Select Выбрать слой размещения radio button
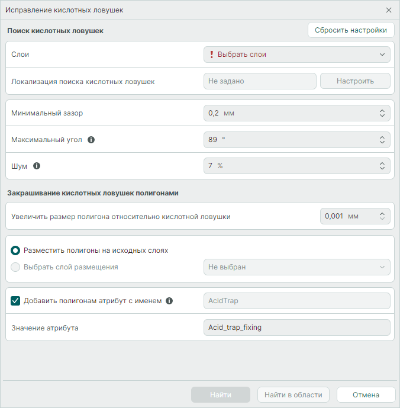This screenshot has height=408, width=400. click(16, 267)
